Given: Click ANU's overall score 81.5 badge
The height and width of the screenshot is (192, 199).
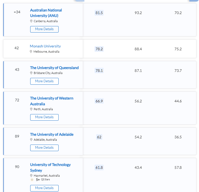Looking at the screenshot, I should pyautogui.click(x=99, y=13).
